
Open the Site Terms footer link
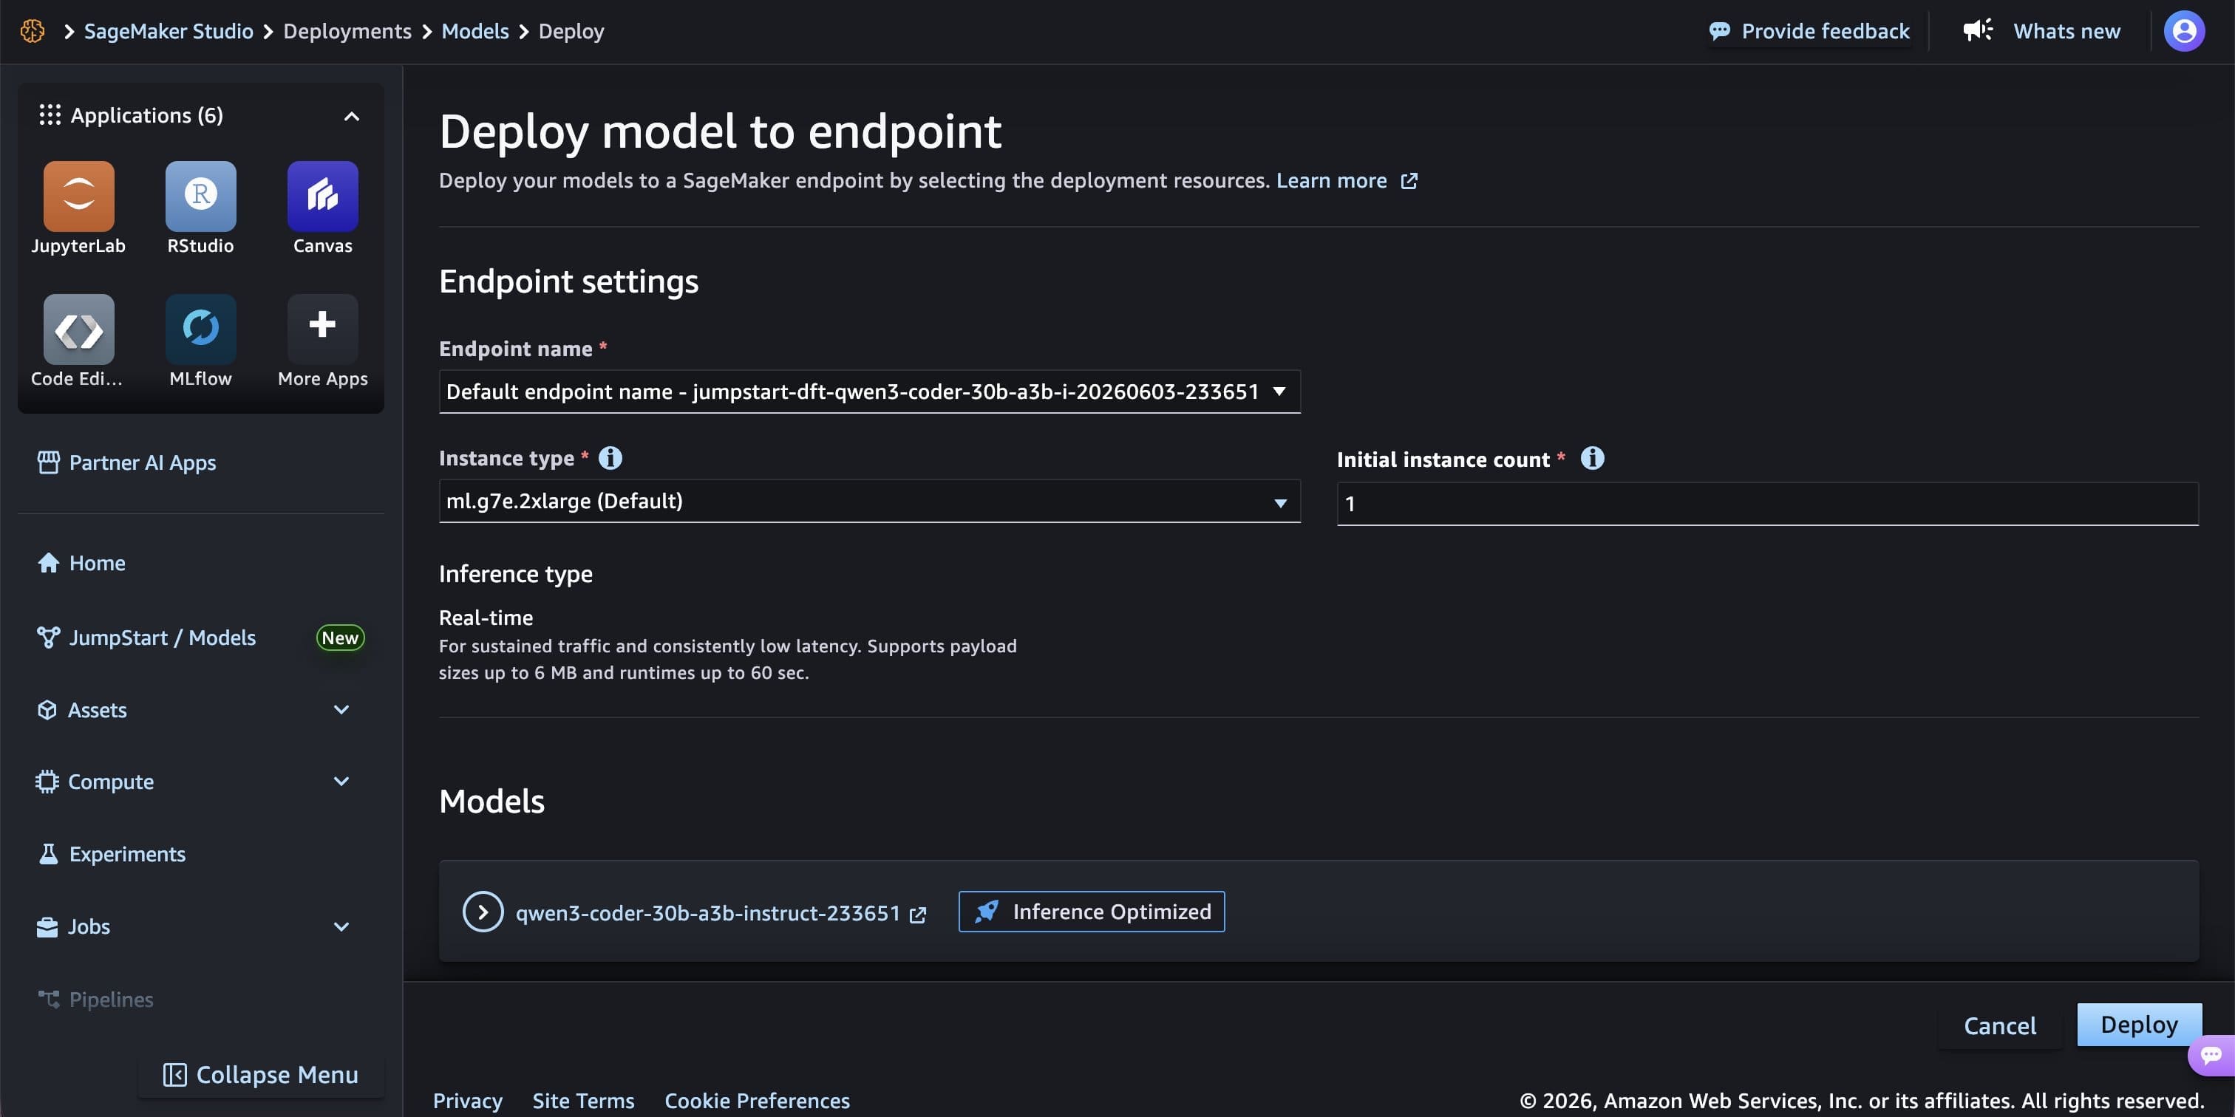tap(583, 1101)
